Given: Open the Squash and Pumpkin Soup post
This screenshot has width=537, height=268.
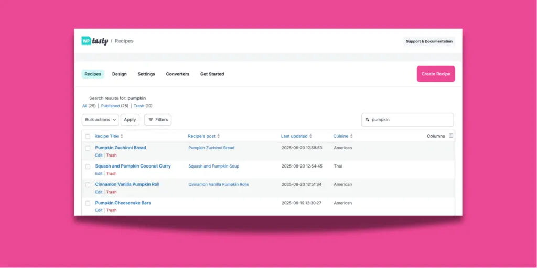Looking at the screenshot, I should pos(214,166).
